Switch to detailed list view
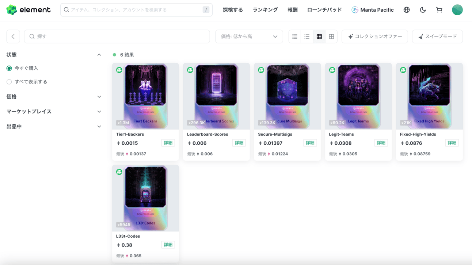The width and height of the screenshot is (472, 265). pos(295,36)
